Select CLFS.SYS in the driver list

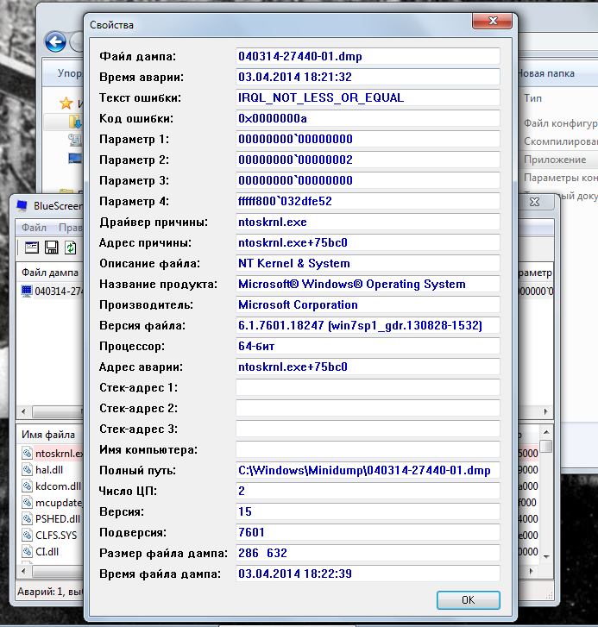(54, 536)
